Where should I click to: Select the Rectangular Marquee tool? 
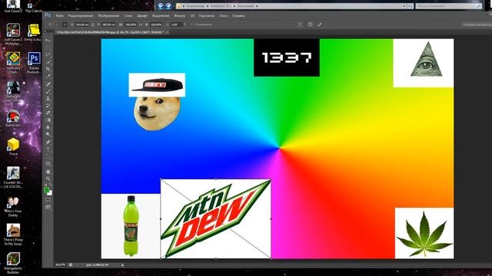pos(48,48)
